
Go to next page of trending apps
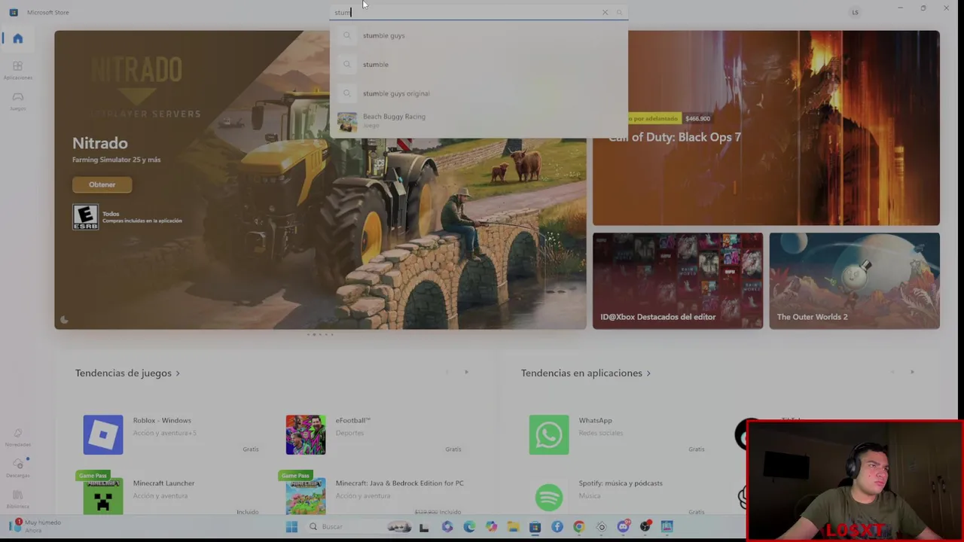912,372
